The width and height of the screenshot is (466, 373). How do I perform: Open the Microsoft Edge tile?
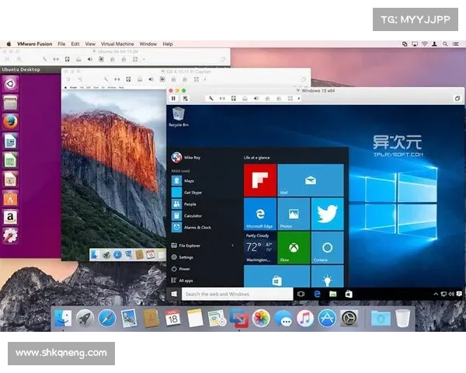pyautogui.click(x=260, y=214)
